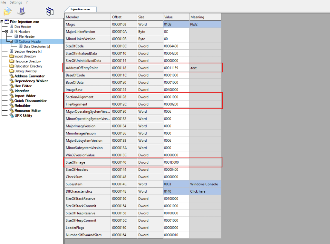Open the Import Directory folder
This screenshot has width=330, height=244.
25,56
